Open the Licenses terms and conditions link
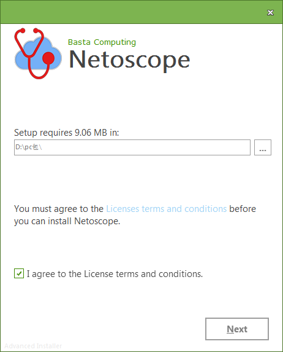This screenshot has width=283, height=352. pyautogui.click(x=167, y=209)
